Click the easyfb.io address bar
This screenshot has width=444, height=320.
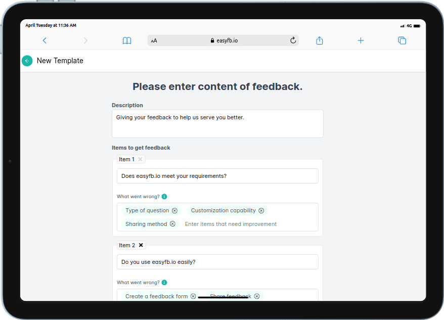pyautogui.click(x=223, y=40)
